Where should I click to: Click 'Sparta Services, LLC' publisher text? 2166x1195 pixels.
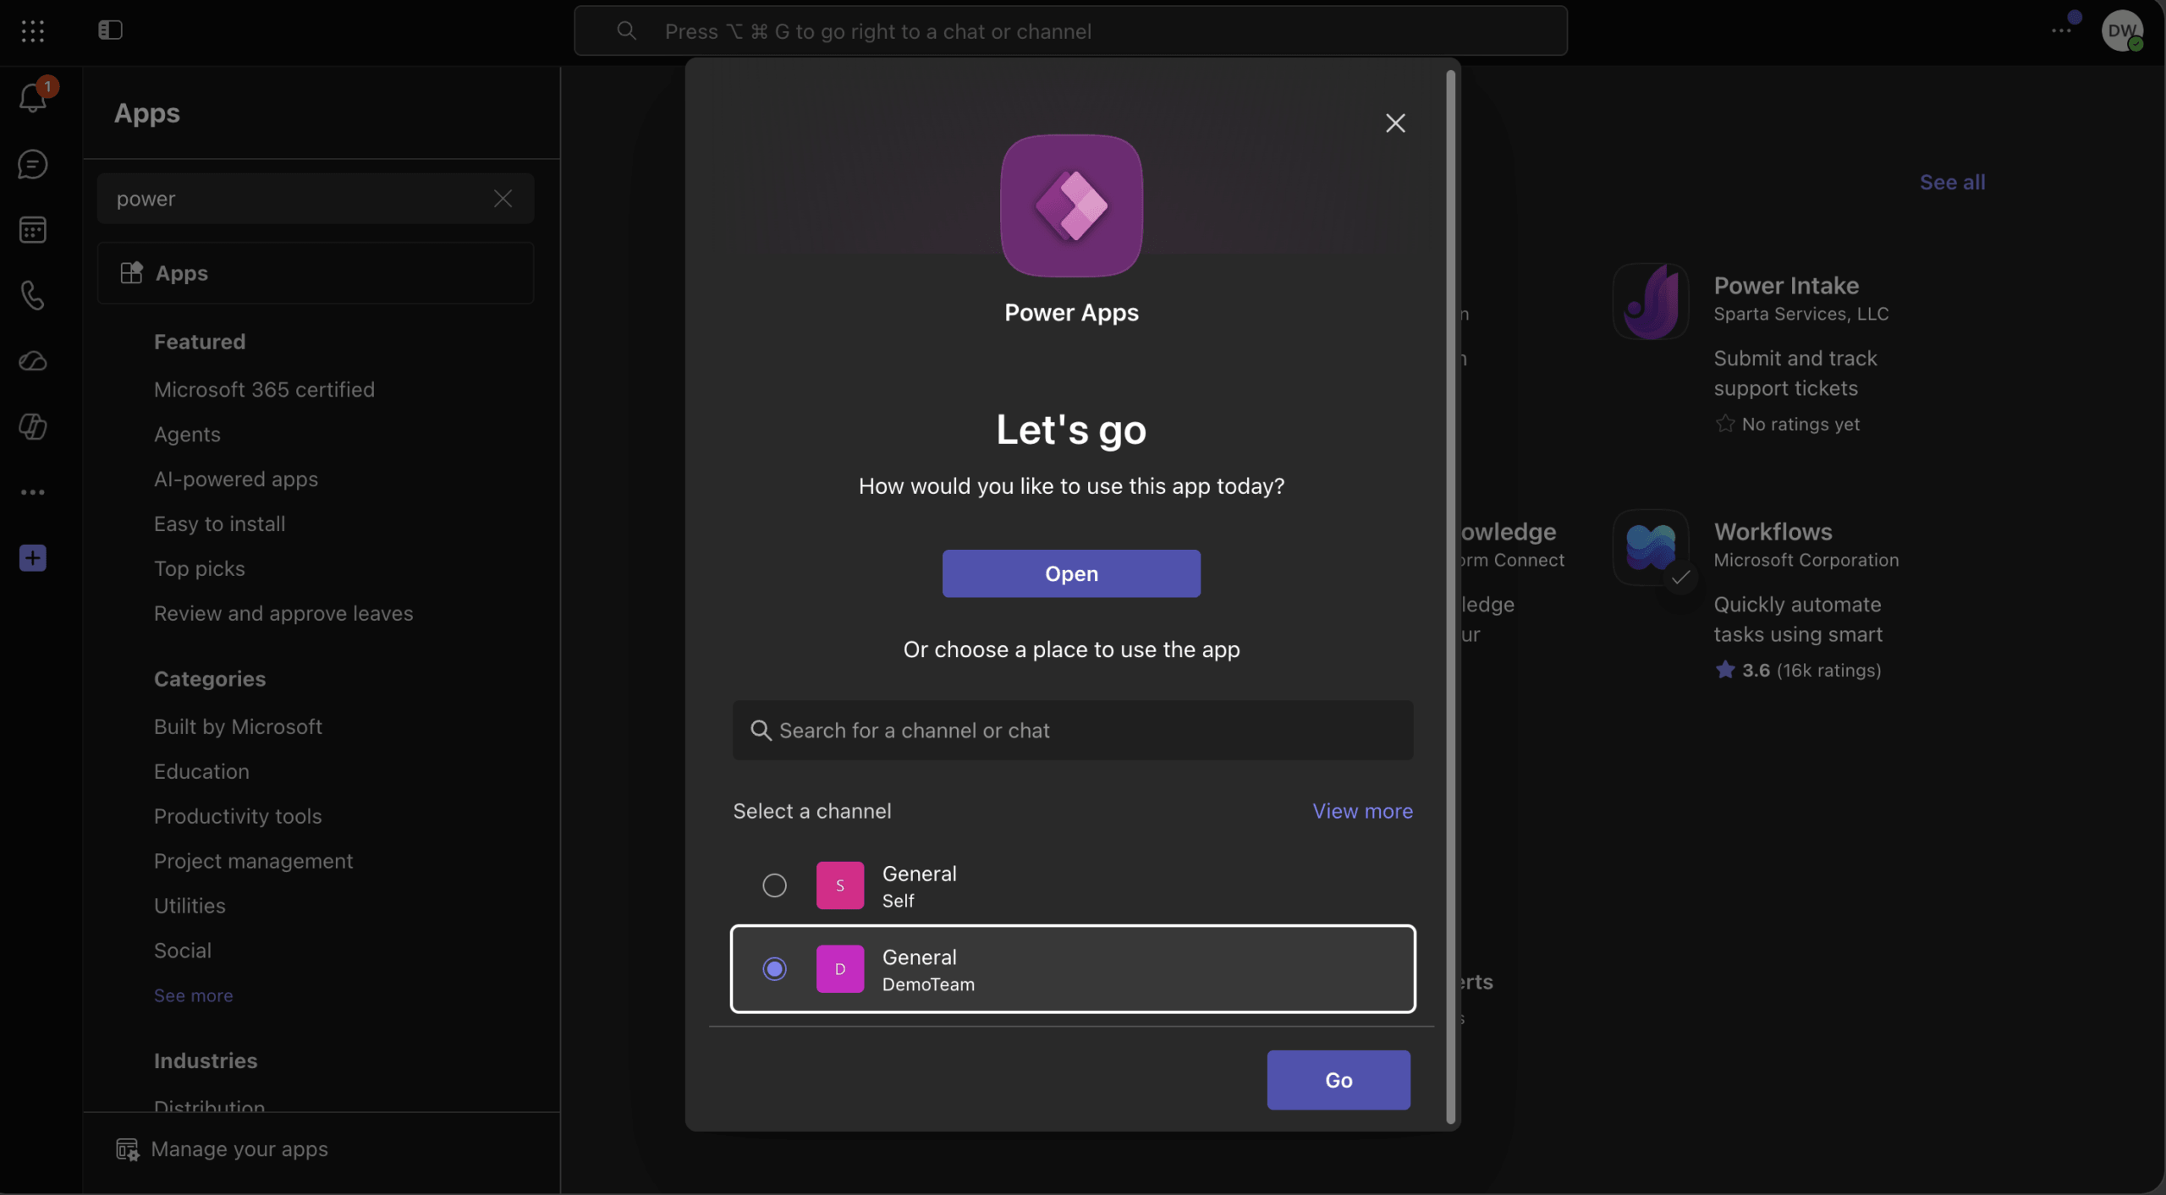1800,315
